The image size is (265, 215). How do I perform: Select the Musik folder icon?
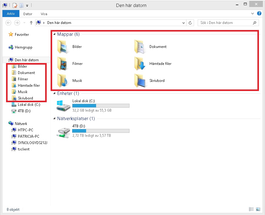62,81
